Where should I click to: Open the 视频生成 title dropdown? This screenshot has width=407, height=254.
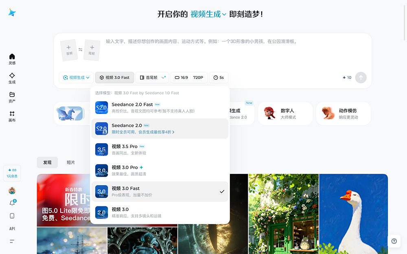coord(208,14)
